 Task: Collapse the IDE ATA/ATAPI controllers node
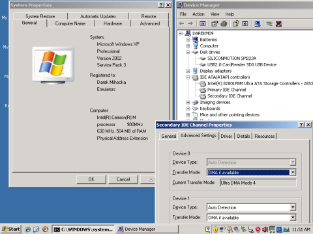tap(188, 77)
